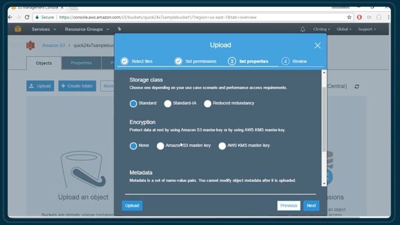Select the Standard storage class radio button
400x225 pixels.
[x=133, y=104]
